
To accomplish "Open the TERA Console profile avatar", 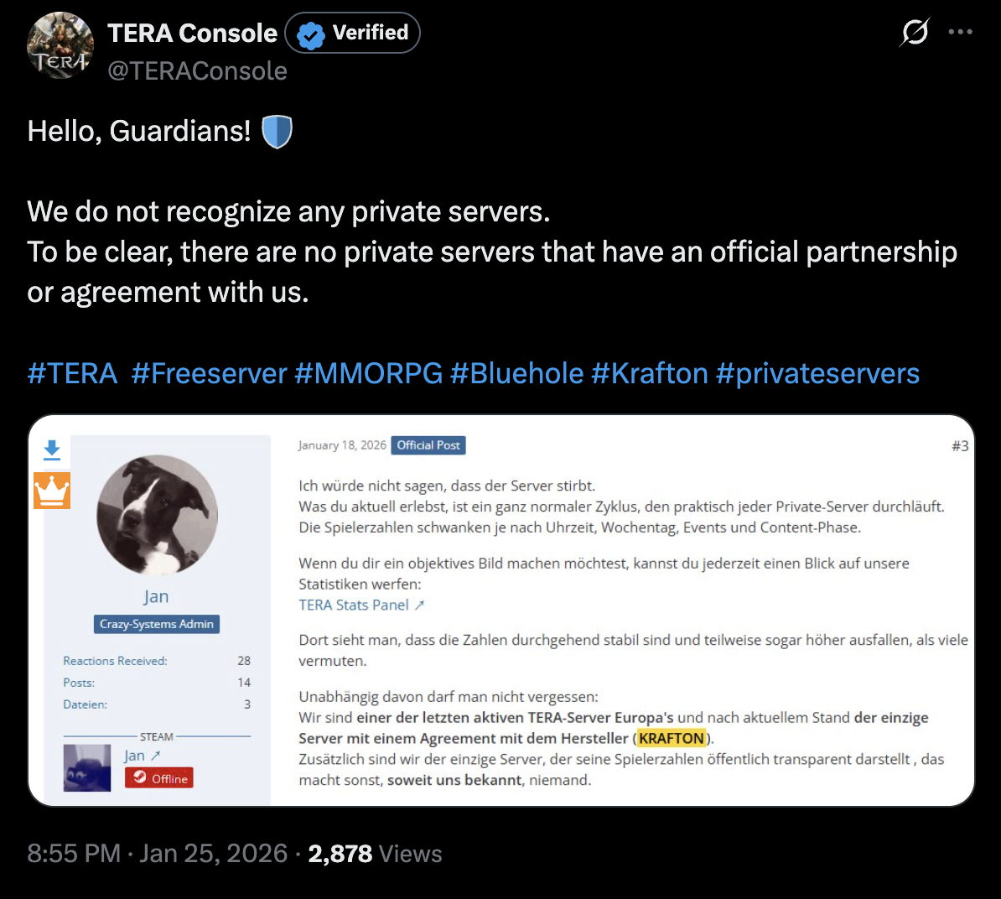I will (x=60, y=47).
